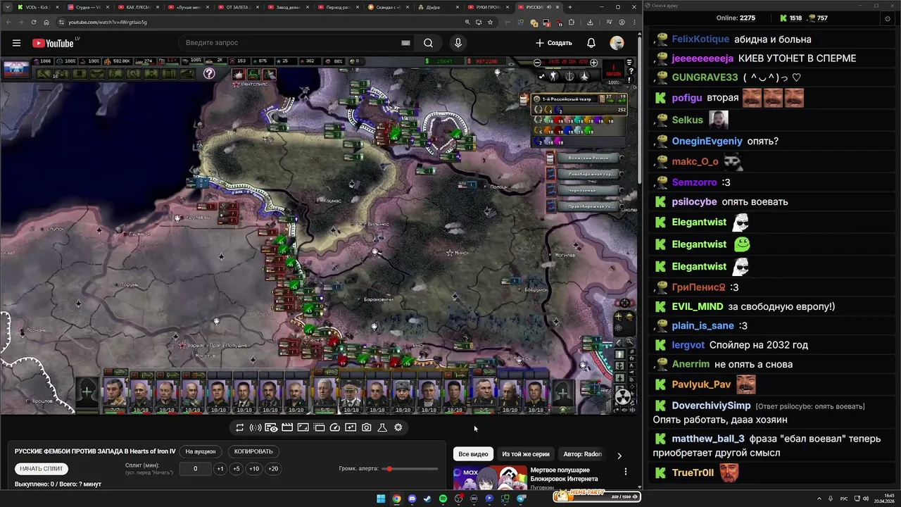Select the Автор: Radon chip

(x=583, y=454)
